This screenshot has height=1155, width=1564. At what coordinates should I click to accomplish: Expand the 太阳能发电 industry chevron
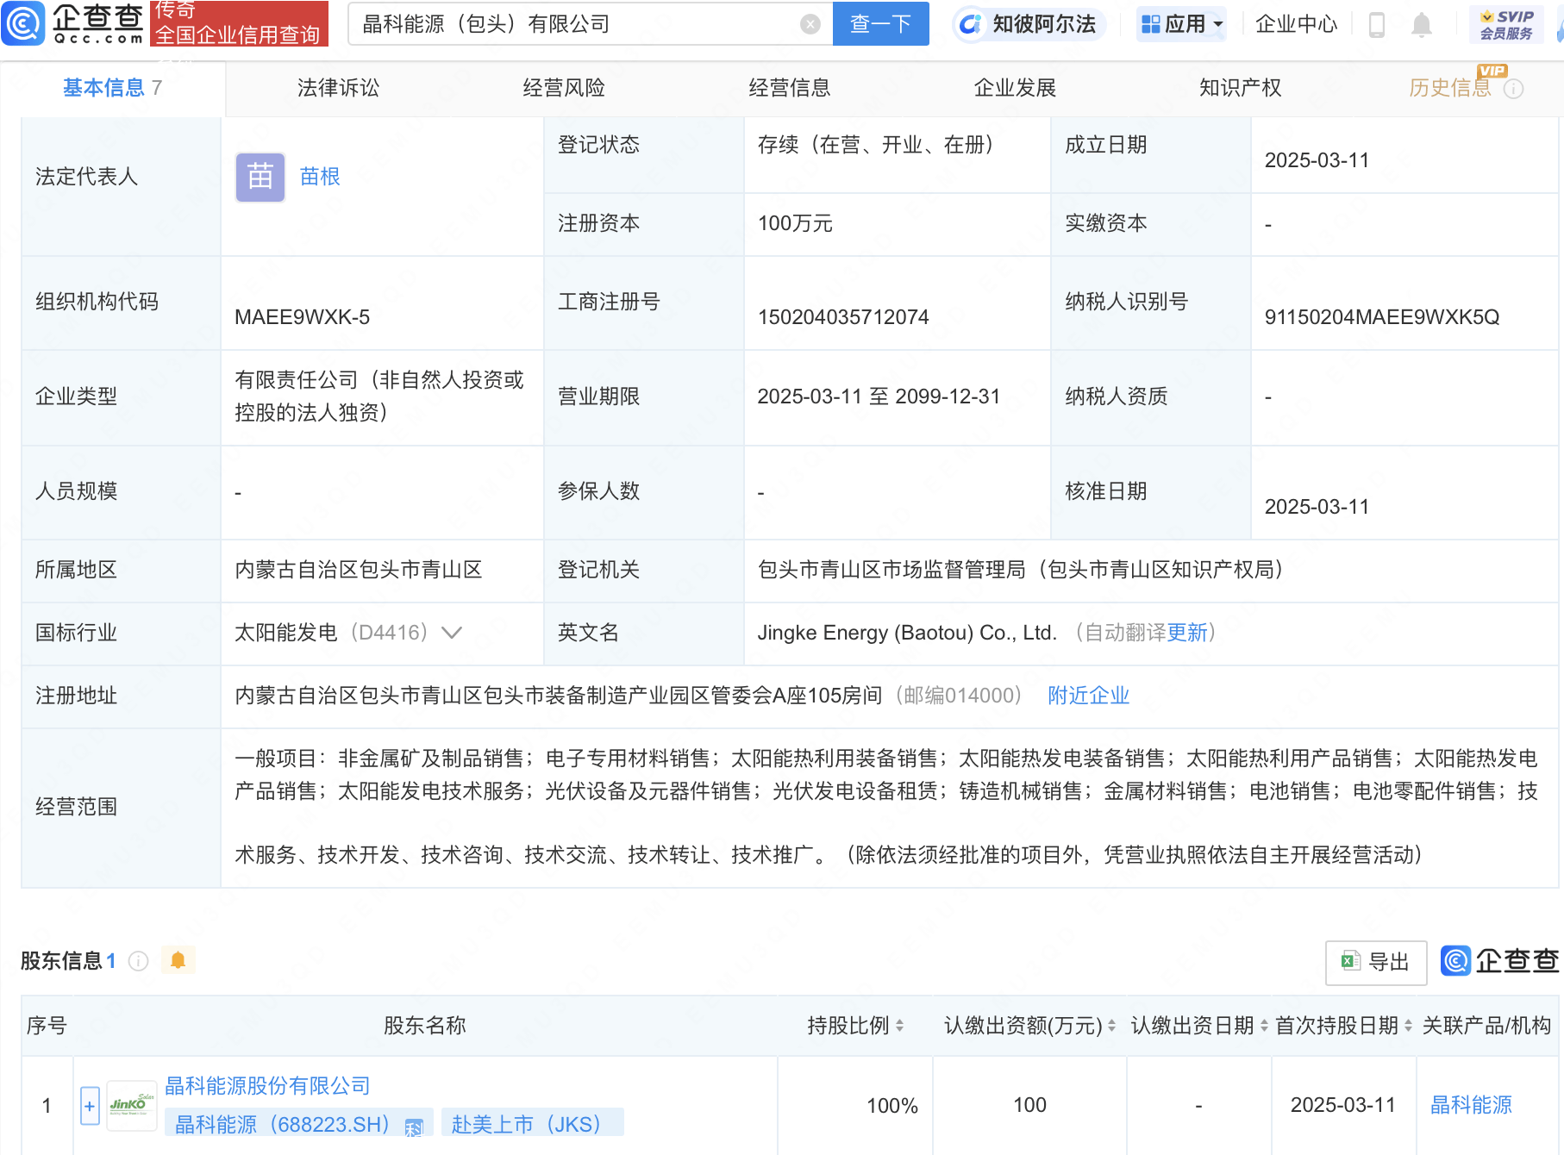[452, 633]
